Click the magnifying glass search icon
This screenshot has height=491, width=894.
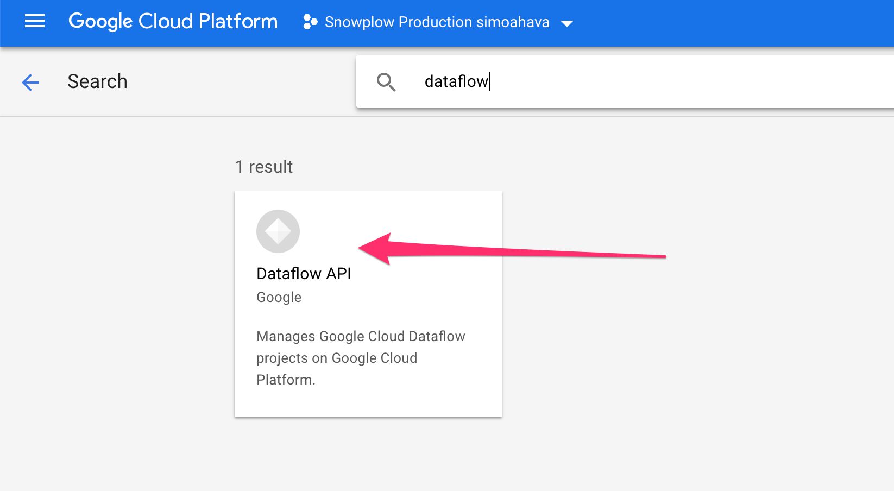coord(386,82)
